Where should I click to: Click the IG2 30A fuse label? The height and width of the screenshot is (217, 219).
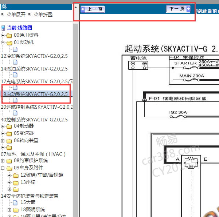(x=178, y=112)
